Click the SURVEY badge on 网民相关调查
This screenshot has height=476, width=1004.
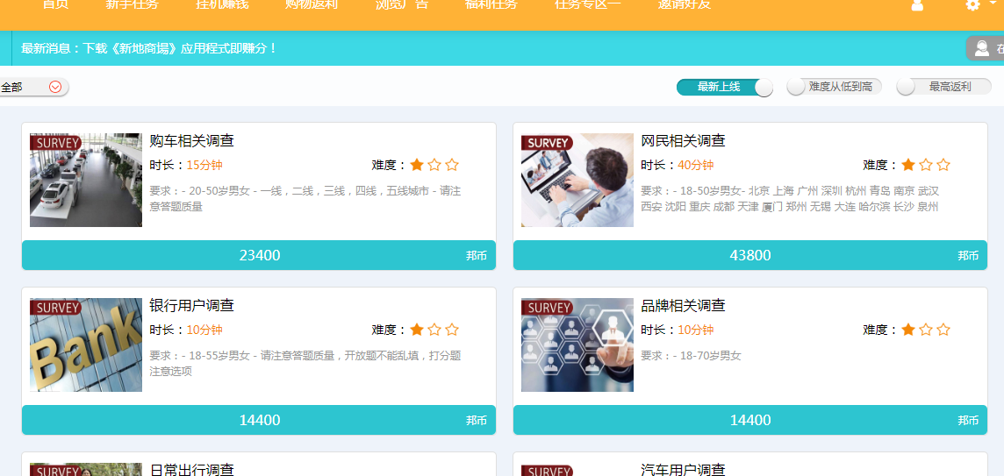click(x=547, y=143)
